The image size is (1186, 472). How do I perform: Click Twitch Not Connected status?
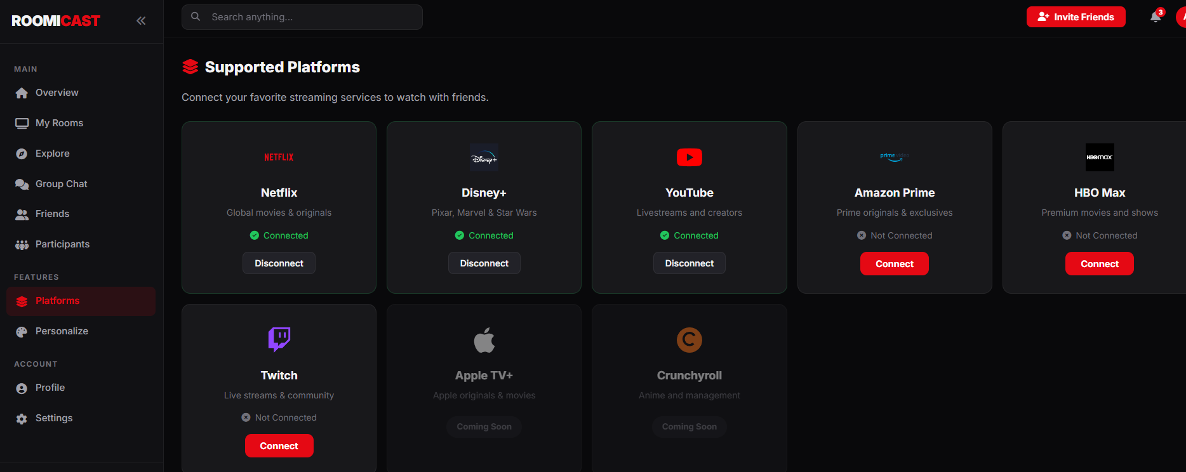pos(279,417)
